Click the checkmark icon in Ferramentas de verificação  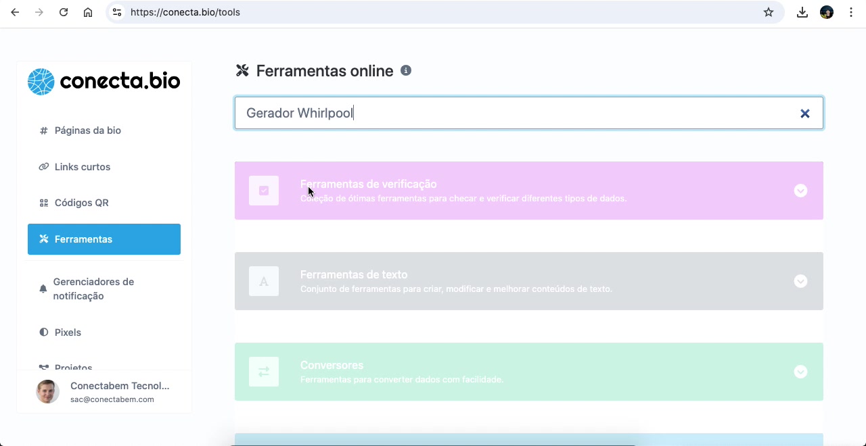[264, 191]
